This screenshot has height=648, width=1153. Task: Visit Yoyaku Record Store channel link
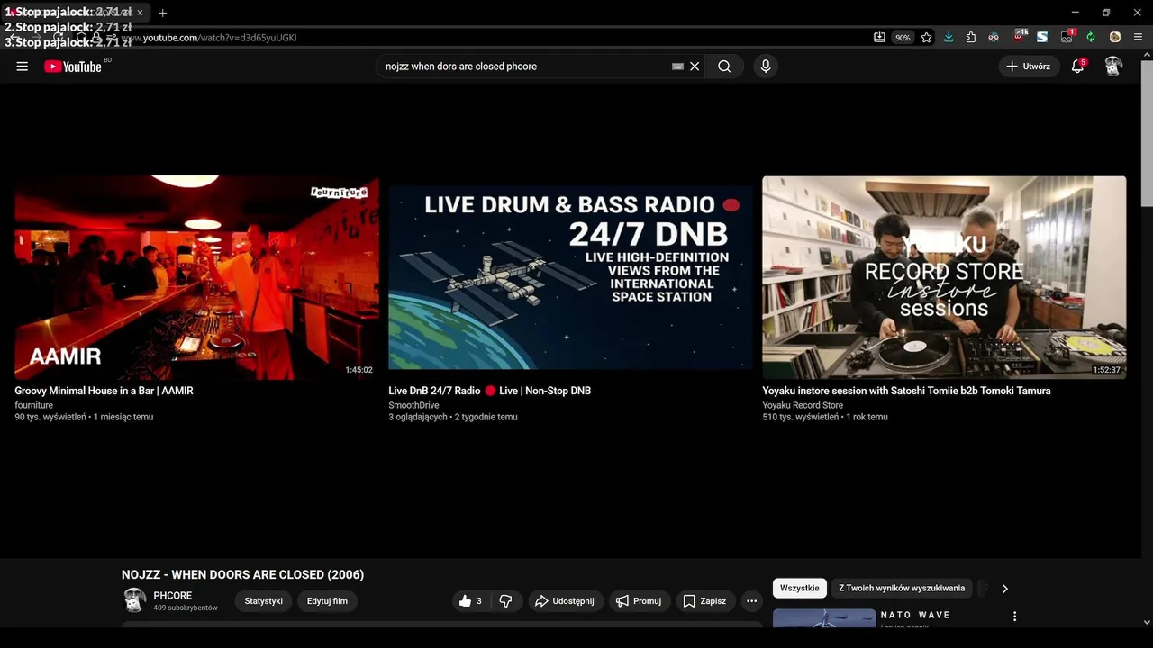point(803,406)
